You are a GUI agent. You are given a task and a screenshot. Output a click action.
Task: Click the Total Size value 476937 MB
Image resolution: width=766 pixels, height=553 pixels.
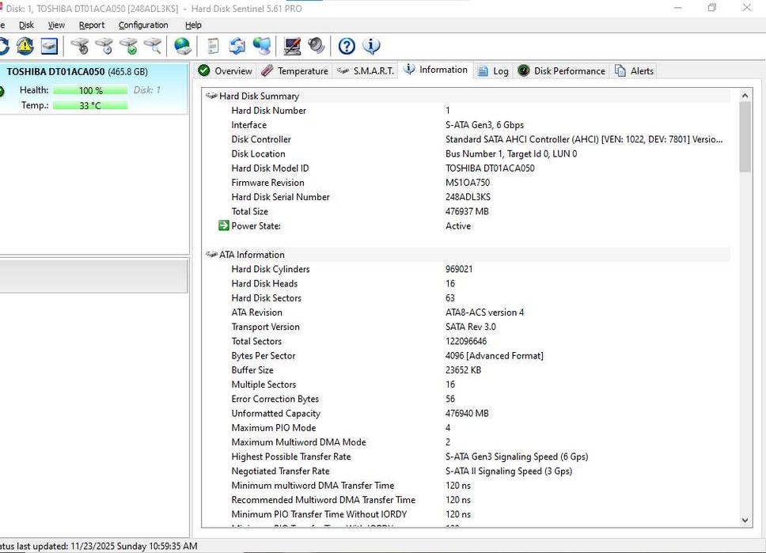pyautogui.click(x=467, y=211)
